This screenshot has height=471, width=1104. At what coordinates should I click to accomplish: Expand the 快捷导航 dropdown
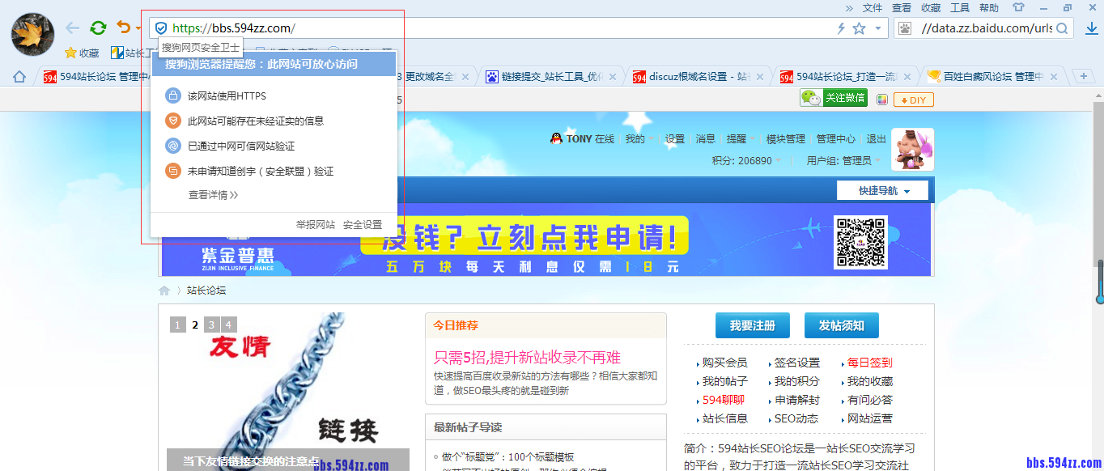click(881, 189)
